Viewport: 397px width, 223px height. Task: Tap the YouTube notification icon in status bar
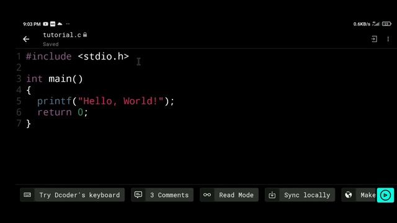click(45, 24)
